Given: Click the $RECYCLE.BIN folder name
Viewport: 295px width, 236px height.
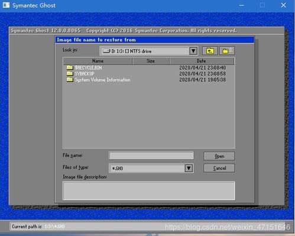Looking at the screenshot, I should pyautogui.click(x=88, y=68).
